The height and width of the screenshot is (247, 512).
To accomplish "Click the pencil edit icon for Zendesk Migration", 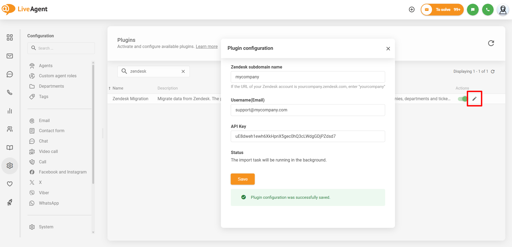I will pyautogui.click(x=474, y=99).
